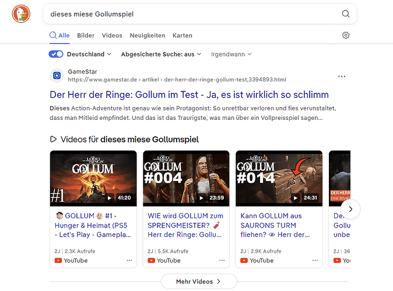
Task: Open the Irgendwann time filter dropdown
Action: pos(231,54)
